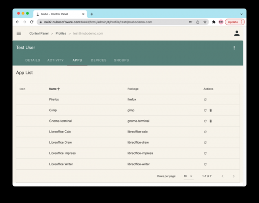Screen dimensions: 259x203
Task: Open the Chrome Update menu
Action: (x=235, y=22)
